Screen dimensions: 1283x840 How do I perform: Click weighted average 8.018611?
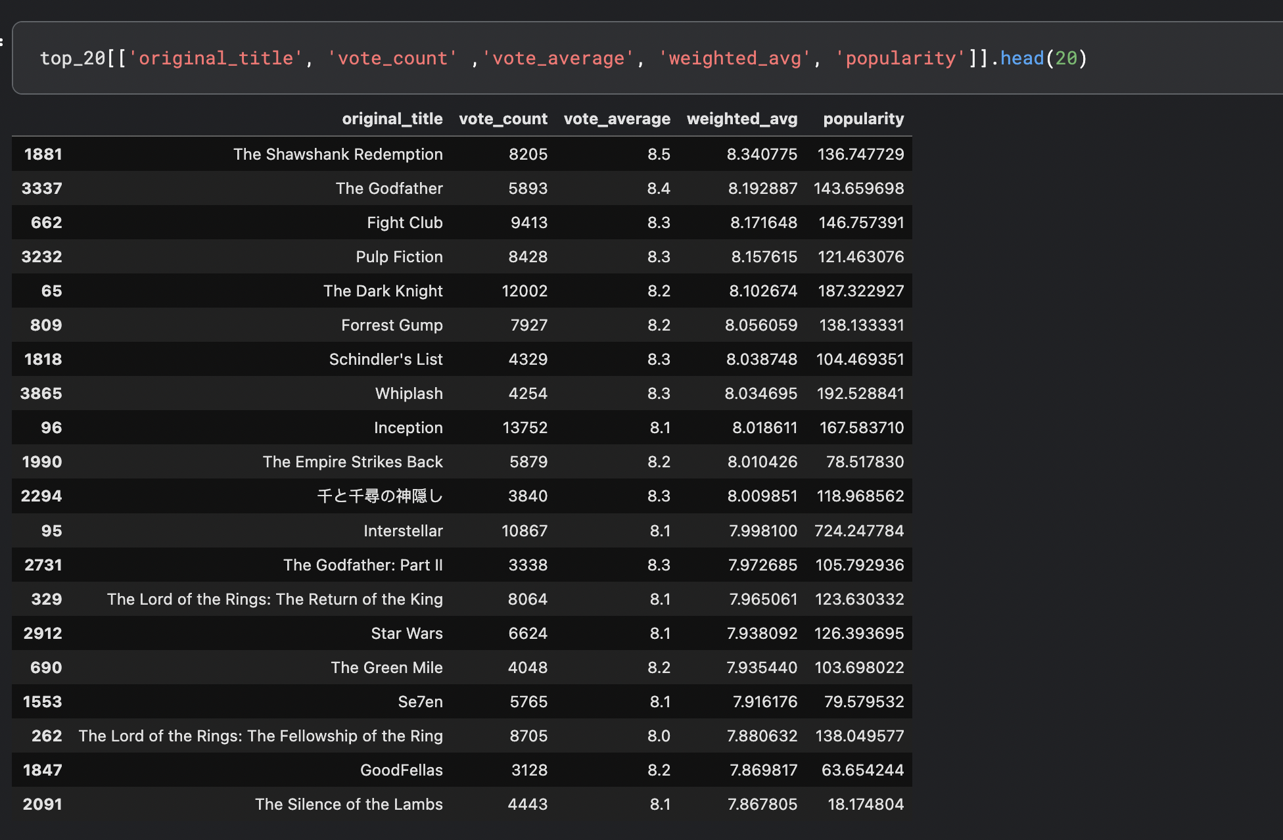click(x=765, y=428)
